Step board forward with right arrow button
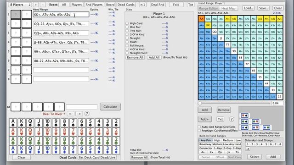Image resolution: width=294 pixels, height=165 pixels. [79, 114]
